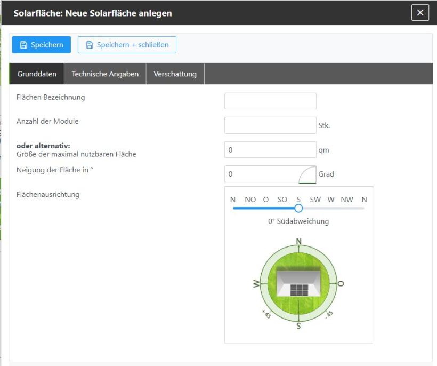This screenshot has height=366, width=437.
Task: Click the orientation slider handle at S
Action: 298,208
